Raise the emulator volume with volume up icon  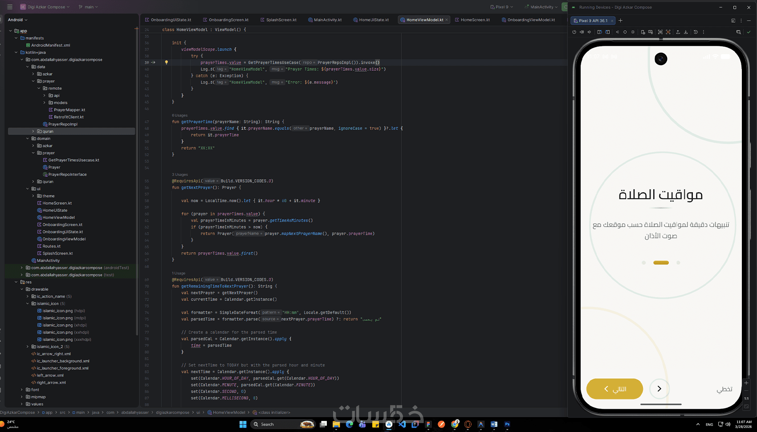(582, 32)
